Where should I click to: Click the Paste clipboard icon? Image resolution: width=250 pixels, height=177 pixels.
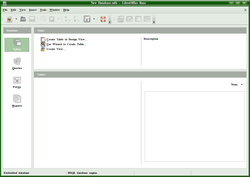point(52,19)
